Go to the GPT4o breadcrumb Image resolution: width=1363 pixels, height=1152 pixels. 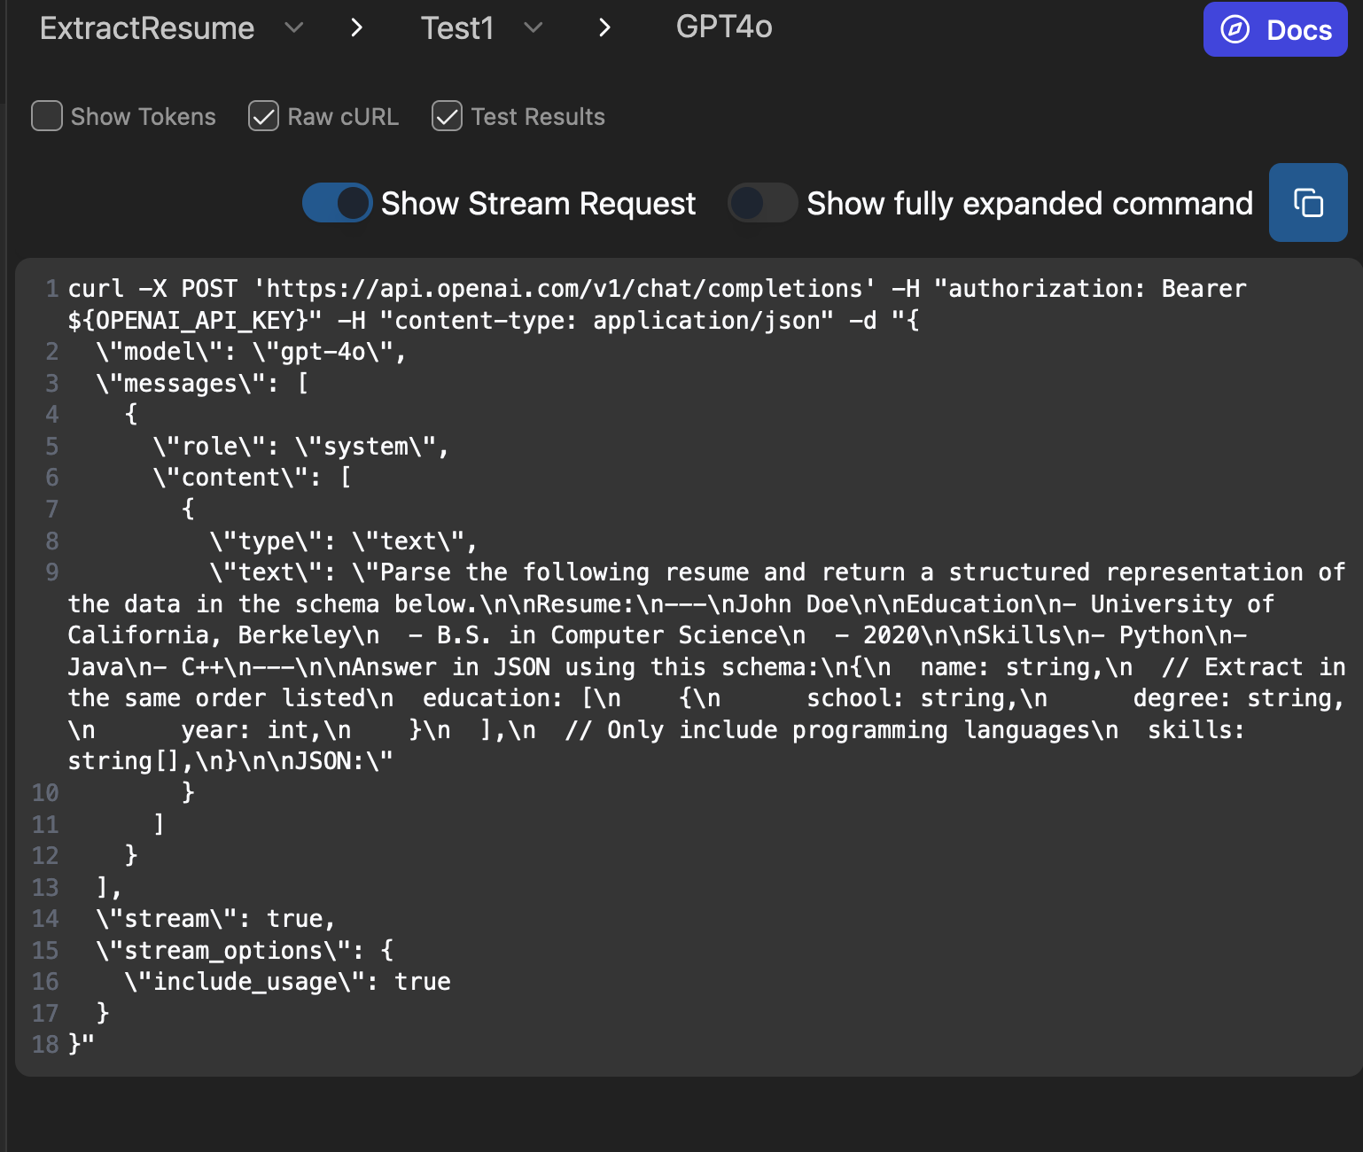pyautogui.click(x=723, y=27)
